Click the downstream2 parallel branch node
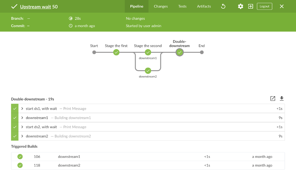This screenshot has width=296, height=180. (148, 71)
